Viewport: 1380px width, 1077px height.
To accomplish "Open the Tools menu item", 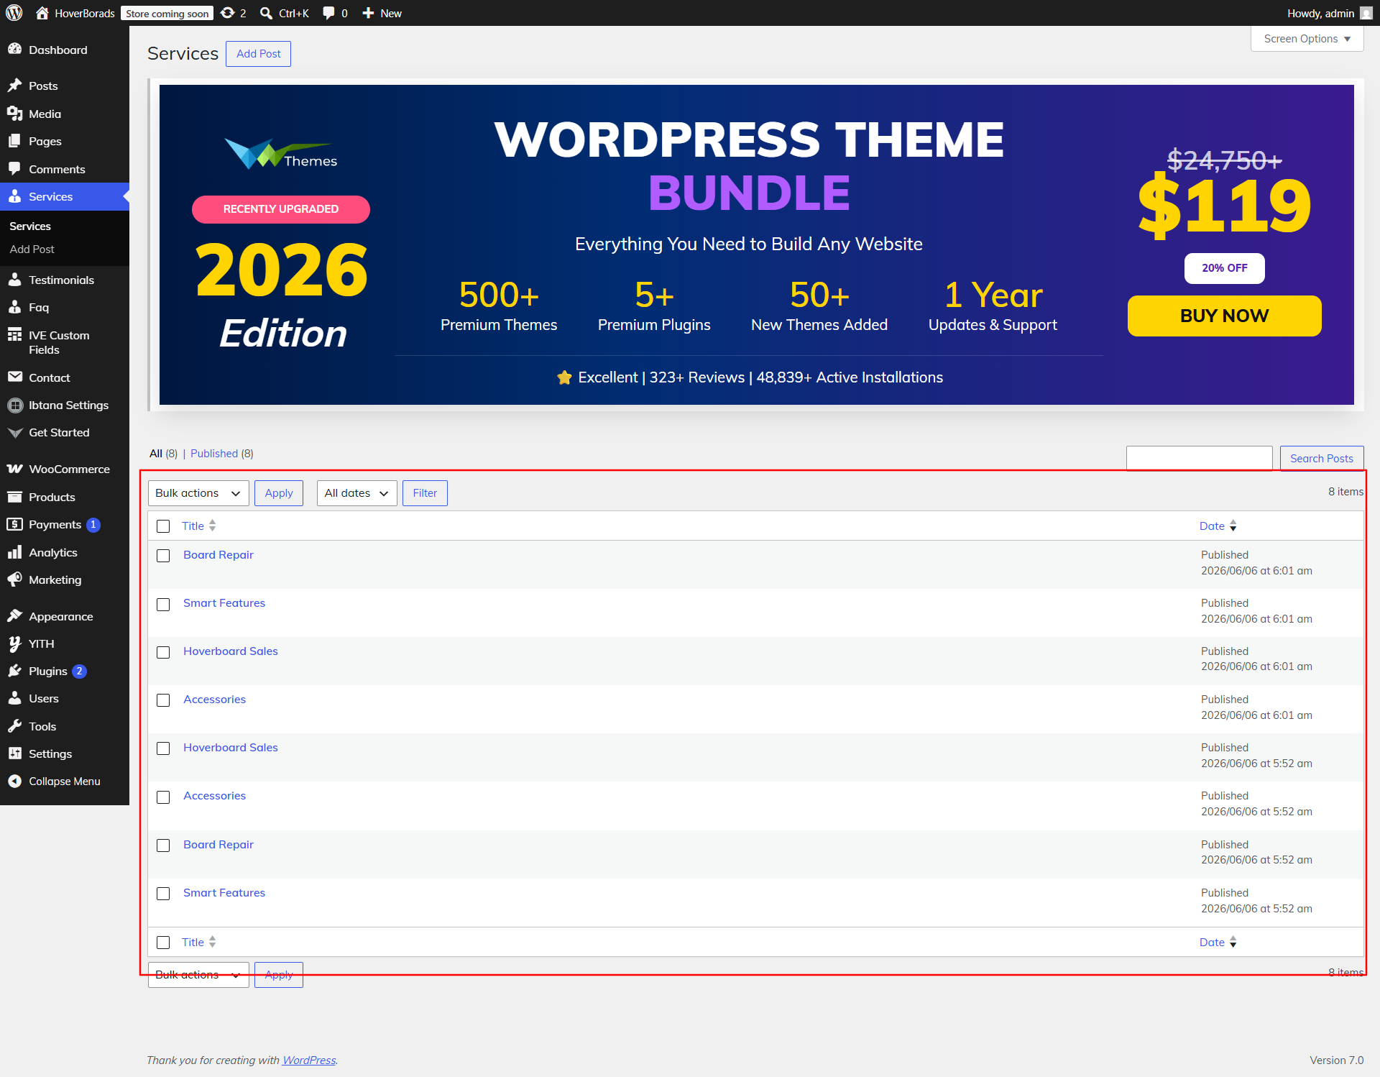I will [x=65, y=726].
